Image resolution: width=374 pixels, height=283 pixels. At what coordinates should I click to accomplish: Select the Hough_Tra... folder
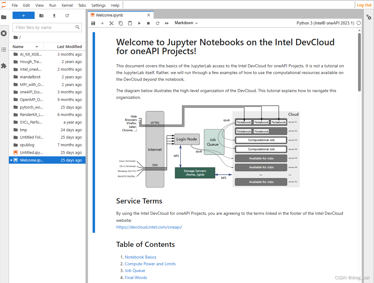tap(47, 62)
